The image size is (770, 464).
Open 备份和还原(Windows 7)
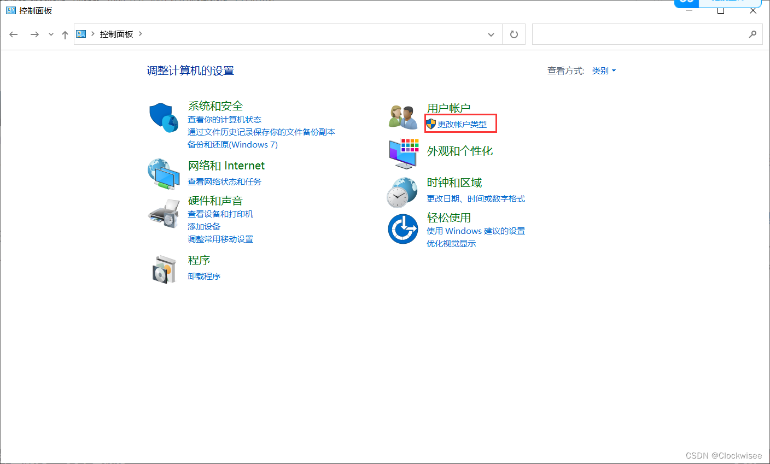click(232, 145)
